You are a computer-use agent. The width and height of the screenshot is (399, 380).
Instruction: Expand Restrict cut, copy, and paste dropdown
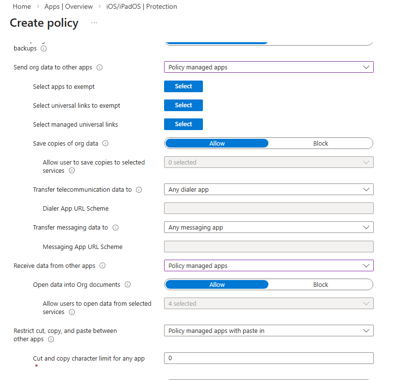tap(268, 331)
